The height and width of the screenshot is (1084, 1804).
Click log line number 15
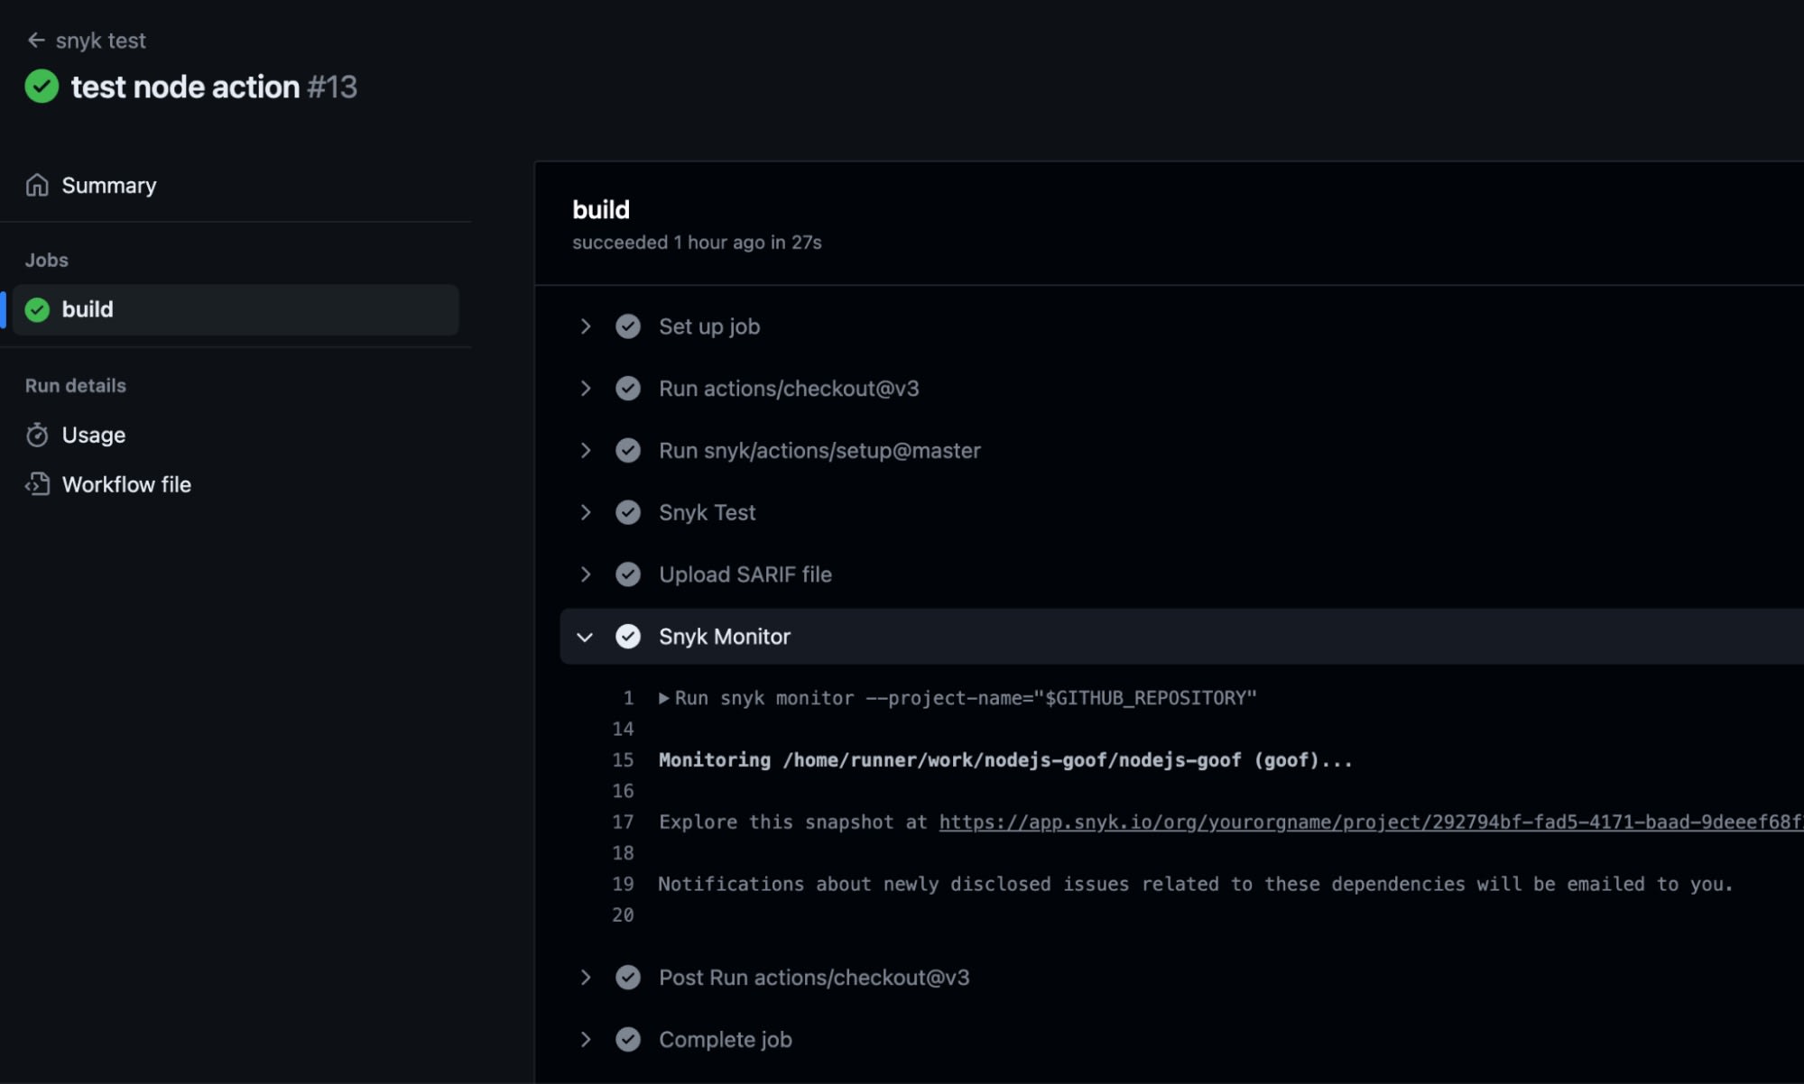(623, 760)
